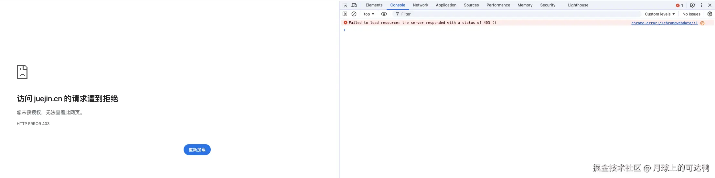The width and height of the screenshot is (715, 178).
Task: Show the console sidebar panel
Action: (x=345, y=14)
